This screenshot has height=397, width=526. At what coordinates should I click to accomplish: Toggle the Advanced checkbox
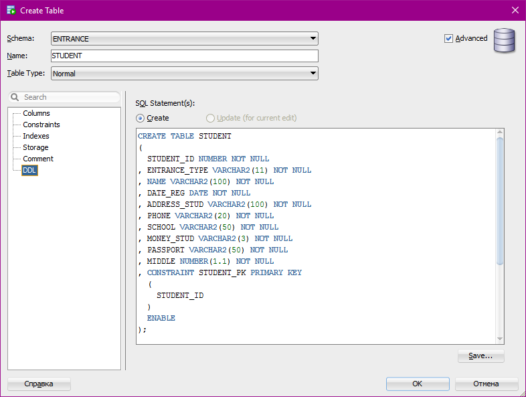(448, 39)
